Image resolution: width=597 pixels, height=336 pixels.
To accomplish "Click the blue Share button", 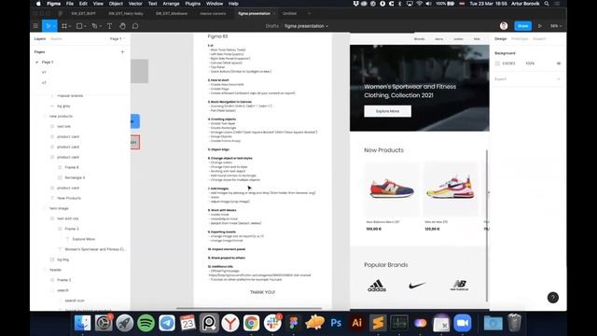I will (x=522, y=26).
